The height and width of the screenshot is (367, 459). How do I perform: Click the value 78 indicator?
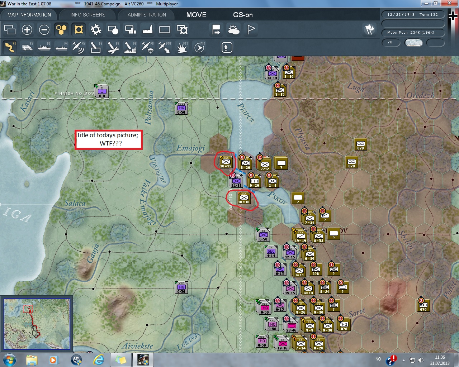pos(391,43)
